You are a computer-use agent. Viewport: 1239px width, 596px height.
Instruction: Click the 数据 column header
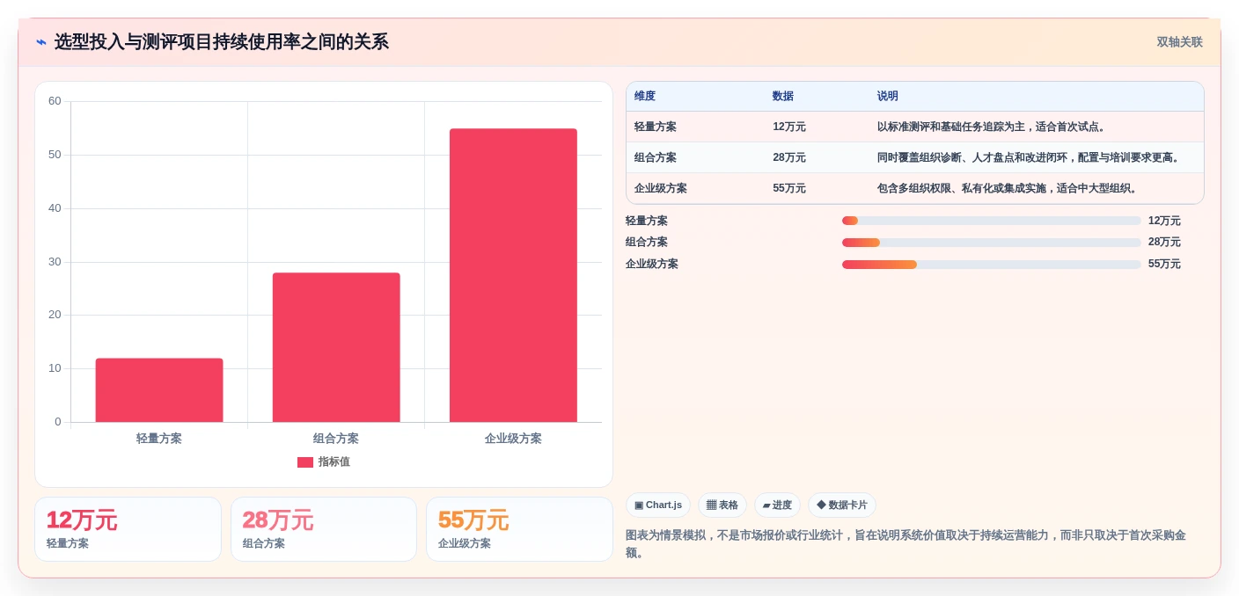point(783,97)
